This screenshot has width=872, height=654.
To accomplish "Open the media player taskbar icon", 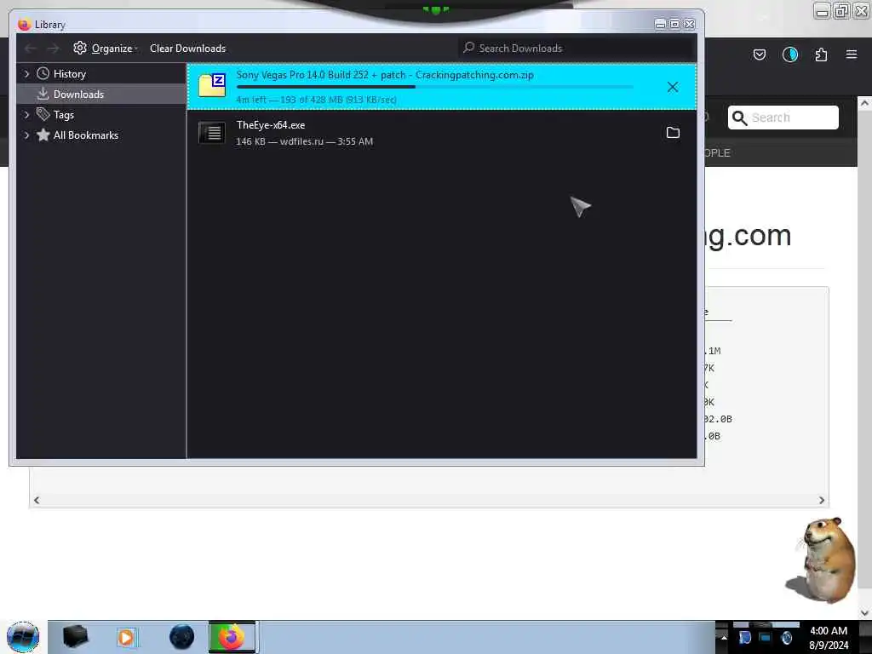I will click(x=126, y=637).
